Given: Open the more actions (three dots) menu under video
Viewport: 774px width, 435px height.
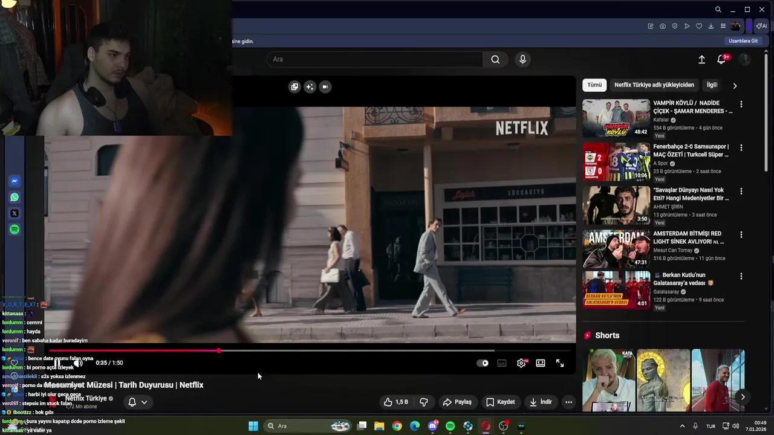Looking at the screenshot, I should pyautogui.click(x=568, y=402).
